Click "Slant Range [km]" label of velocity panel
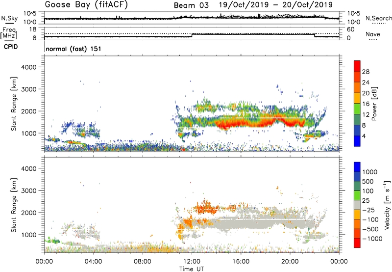 point(14,205)
